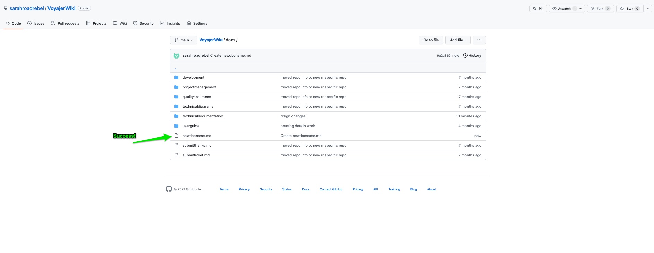Open commit hash 9e2a319
The height and width of the screenshot is (253, 654).
click(x=443, y=56)
